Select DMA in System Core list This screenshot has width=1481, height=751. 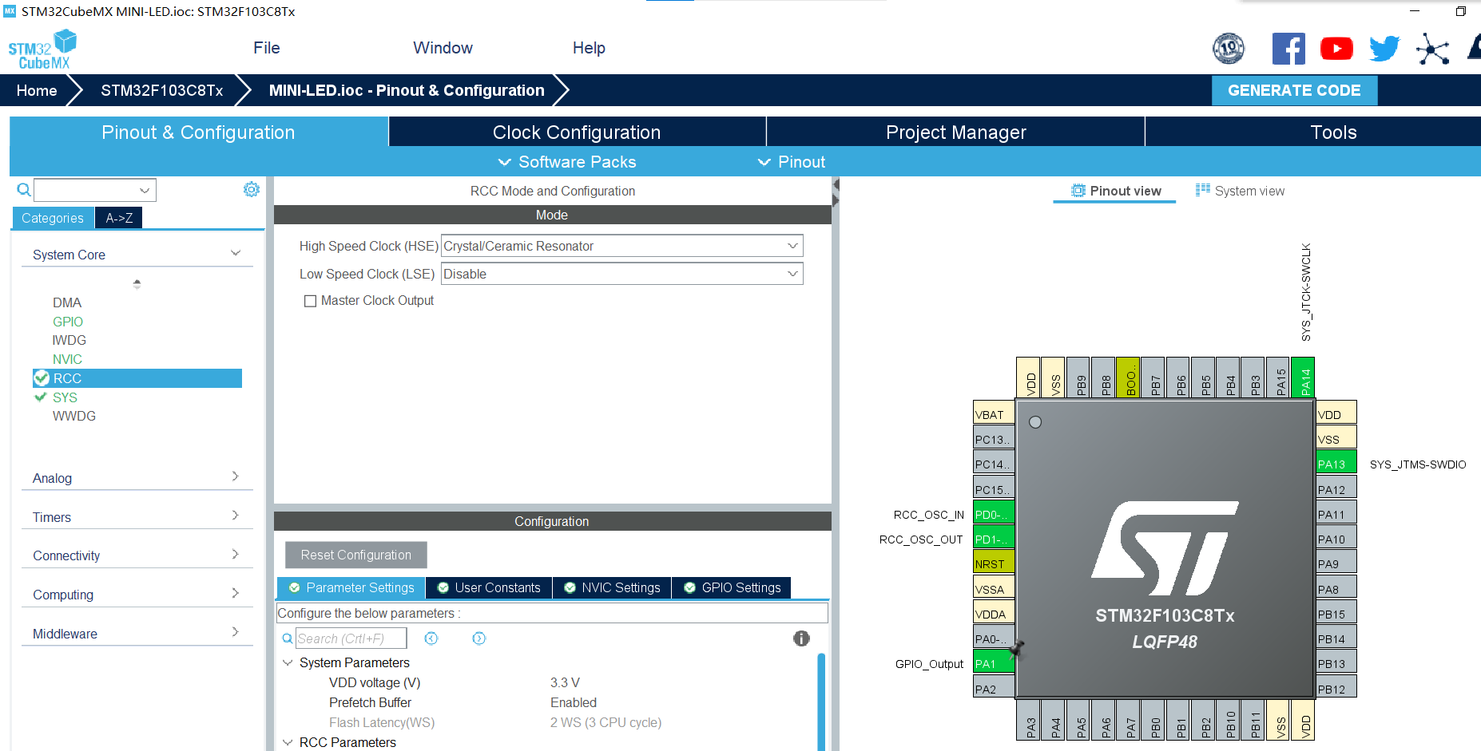pyautogui.click(x=67, y=302)
